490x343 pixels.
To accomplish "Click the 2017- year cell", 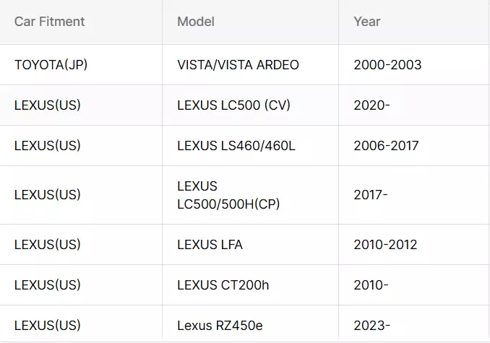I will coord(370,195).
